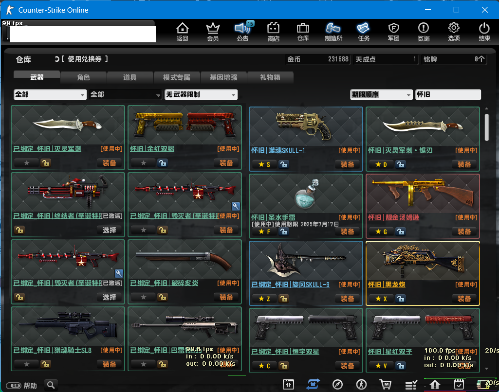The height and width of the screenshot is (392, 499).
Task: Click the 使用兑换券 button
Action: point(81,59)
